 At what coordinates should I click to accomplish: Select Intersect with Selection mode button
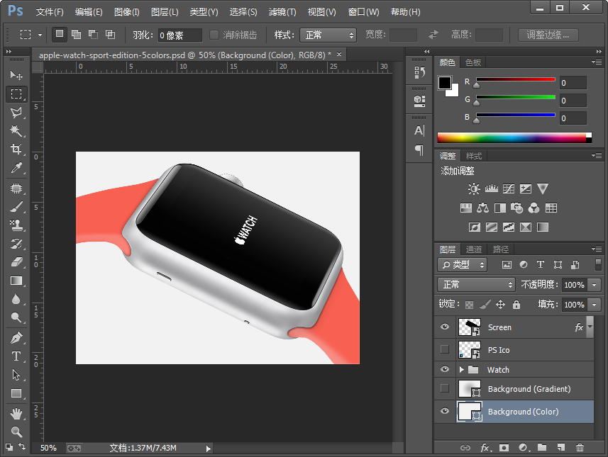click(x=110, y=34)
